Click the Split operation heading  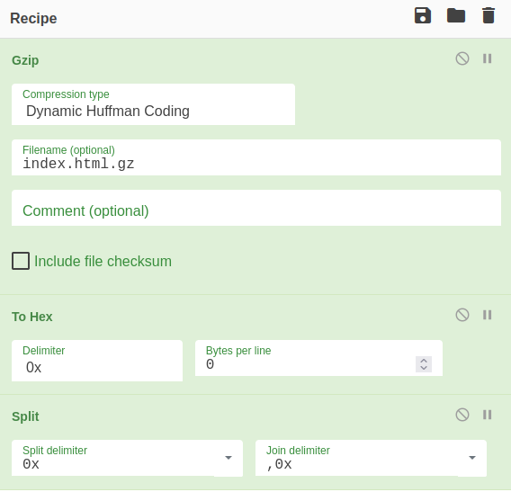(25, 416)
